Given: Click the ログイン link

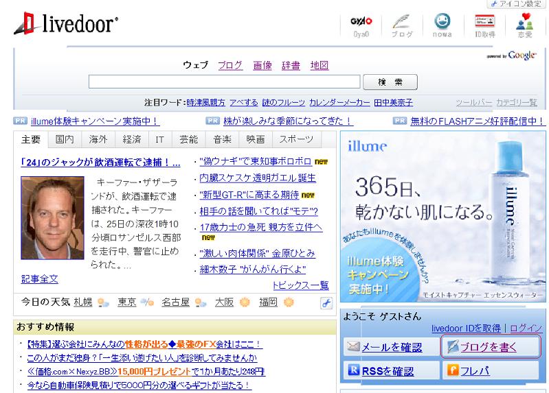Looking at the screenshot, I should [526, 329].
